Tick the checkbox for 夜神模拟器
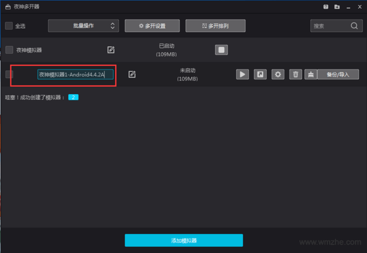Screen dimensions: 367x253 pyautogui.click(x=9, y=50)
